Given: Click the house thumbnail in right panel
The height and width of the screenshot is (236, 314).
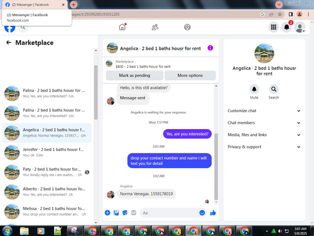Looking at the screenshot, I should [x=264, y=53].
